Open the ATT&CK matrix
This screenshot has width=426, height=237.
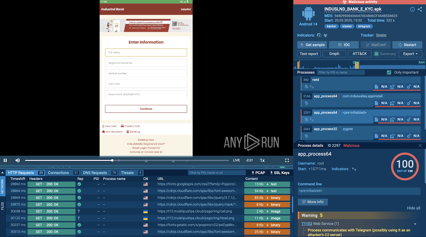[x=360, y=54]
